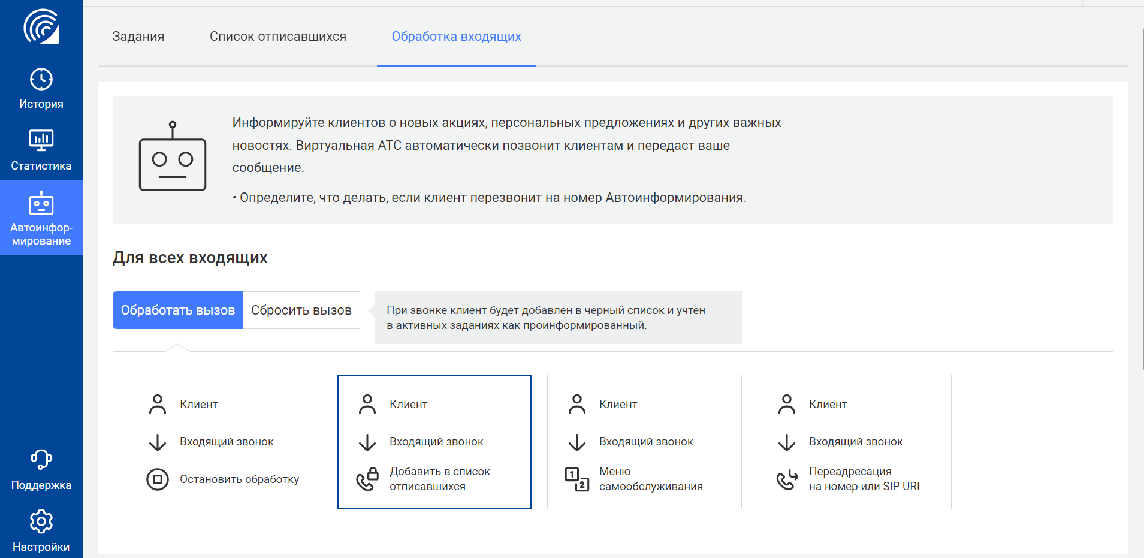
Task: Click the Для всех входящих heading
Action: tap(190, 258)
